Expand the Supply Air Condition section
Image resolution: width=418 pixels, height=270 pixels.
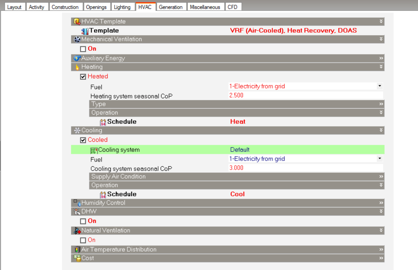click(x=381, y=176)
